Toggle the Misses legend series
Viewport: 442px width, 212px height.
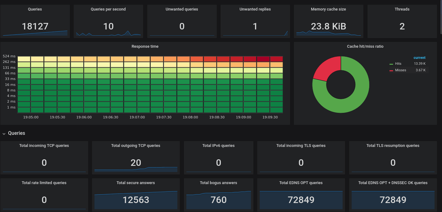[x=400, y=70]
